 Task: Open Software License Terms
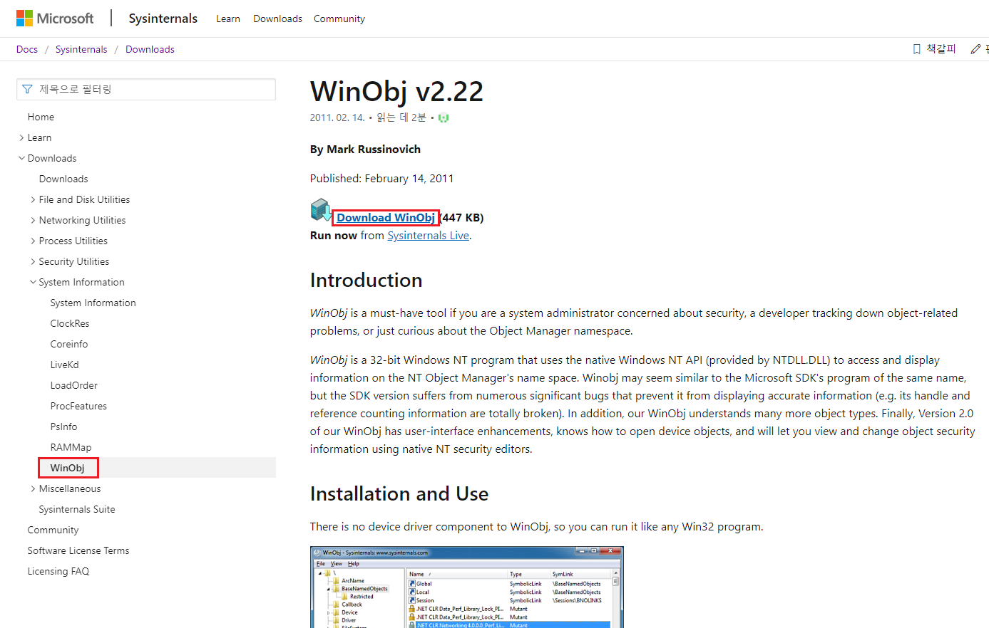coord(78,550)
